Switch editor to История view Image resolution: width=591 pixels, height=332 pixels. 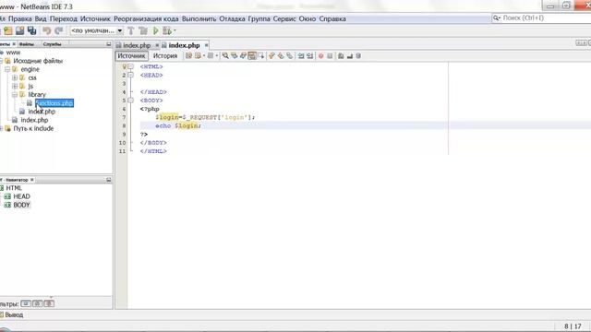[165, 55]
